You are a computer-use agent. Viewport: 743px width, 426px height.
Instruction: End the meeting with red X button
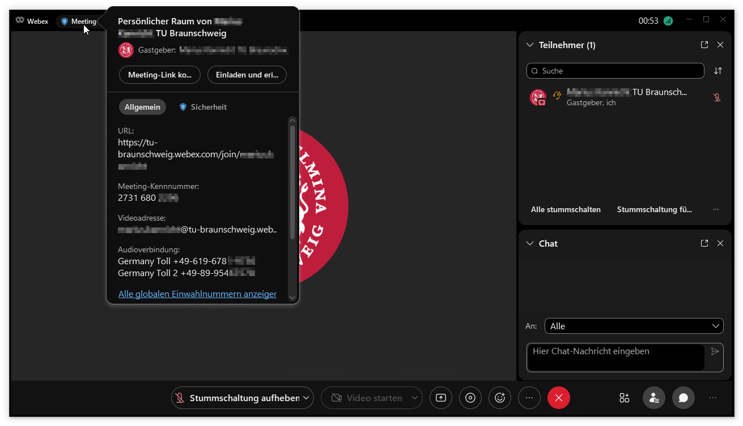559,398
